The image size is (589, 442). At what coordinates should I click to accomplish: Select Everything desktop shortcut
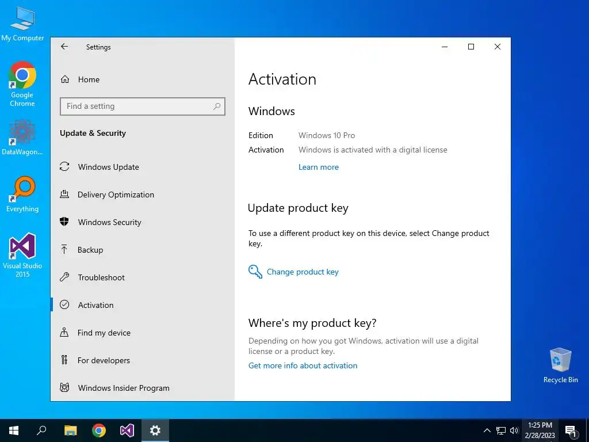click(x=22, y=195)
